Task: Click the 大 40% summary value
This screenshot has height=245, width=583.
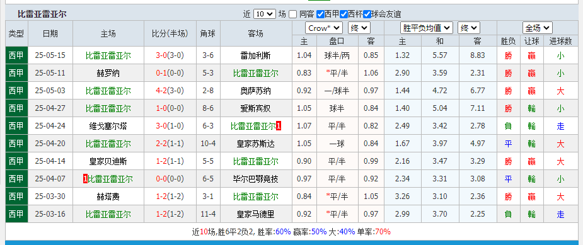Action: click(347, 232)
